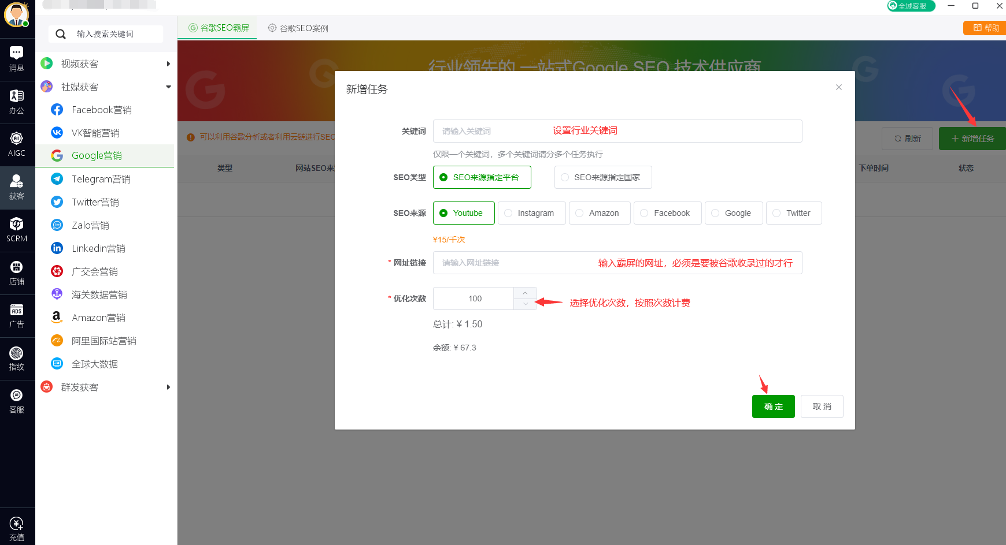This screenshot has width=1006, height=545.
Task: Open the 广告 ads icon
Action: click(17, 316)
